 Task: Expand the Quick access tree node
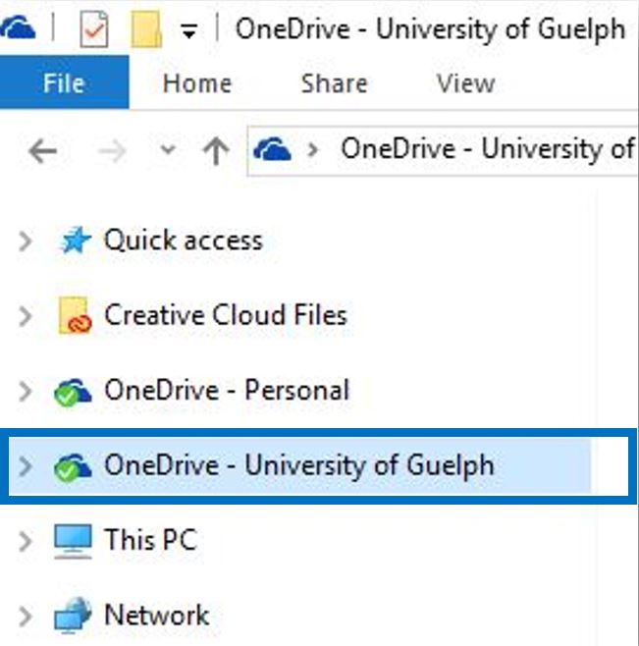point(27,242)
